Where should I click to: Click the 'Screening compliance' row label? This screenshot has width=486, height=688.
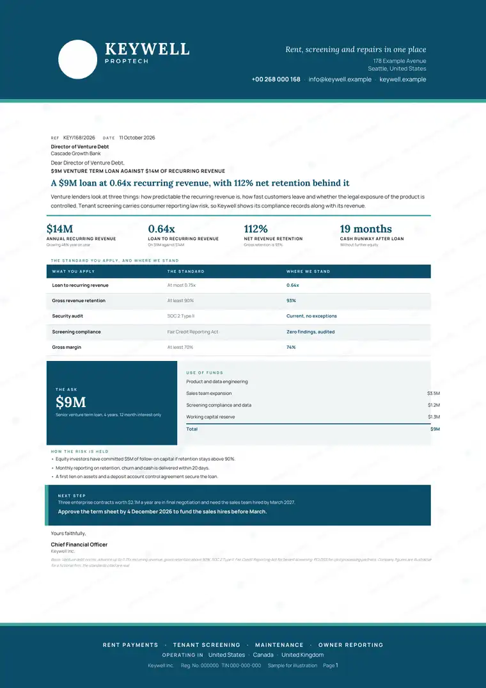[76, 332]
